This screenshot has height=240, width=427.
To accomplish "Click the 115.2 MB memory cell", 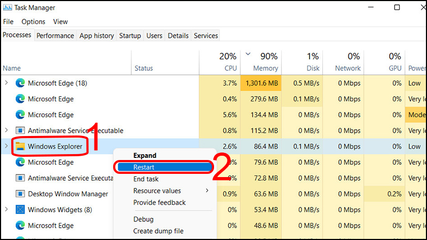I will click(261, 130).
